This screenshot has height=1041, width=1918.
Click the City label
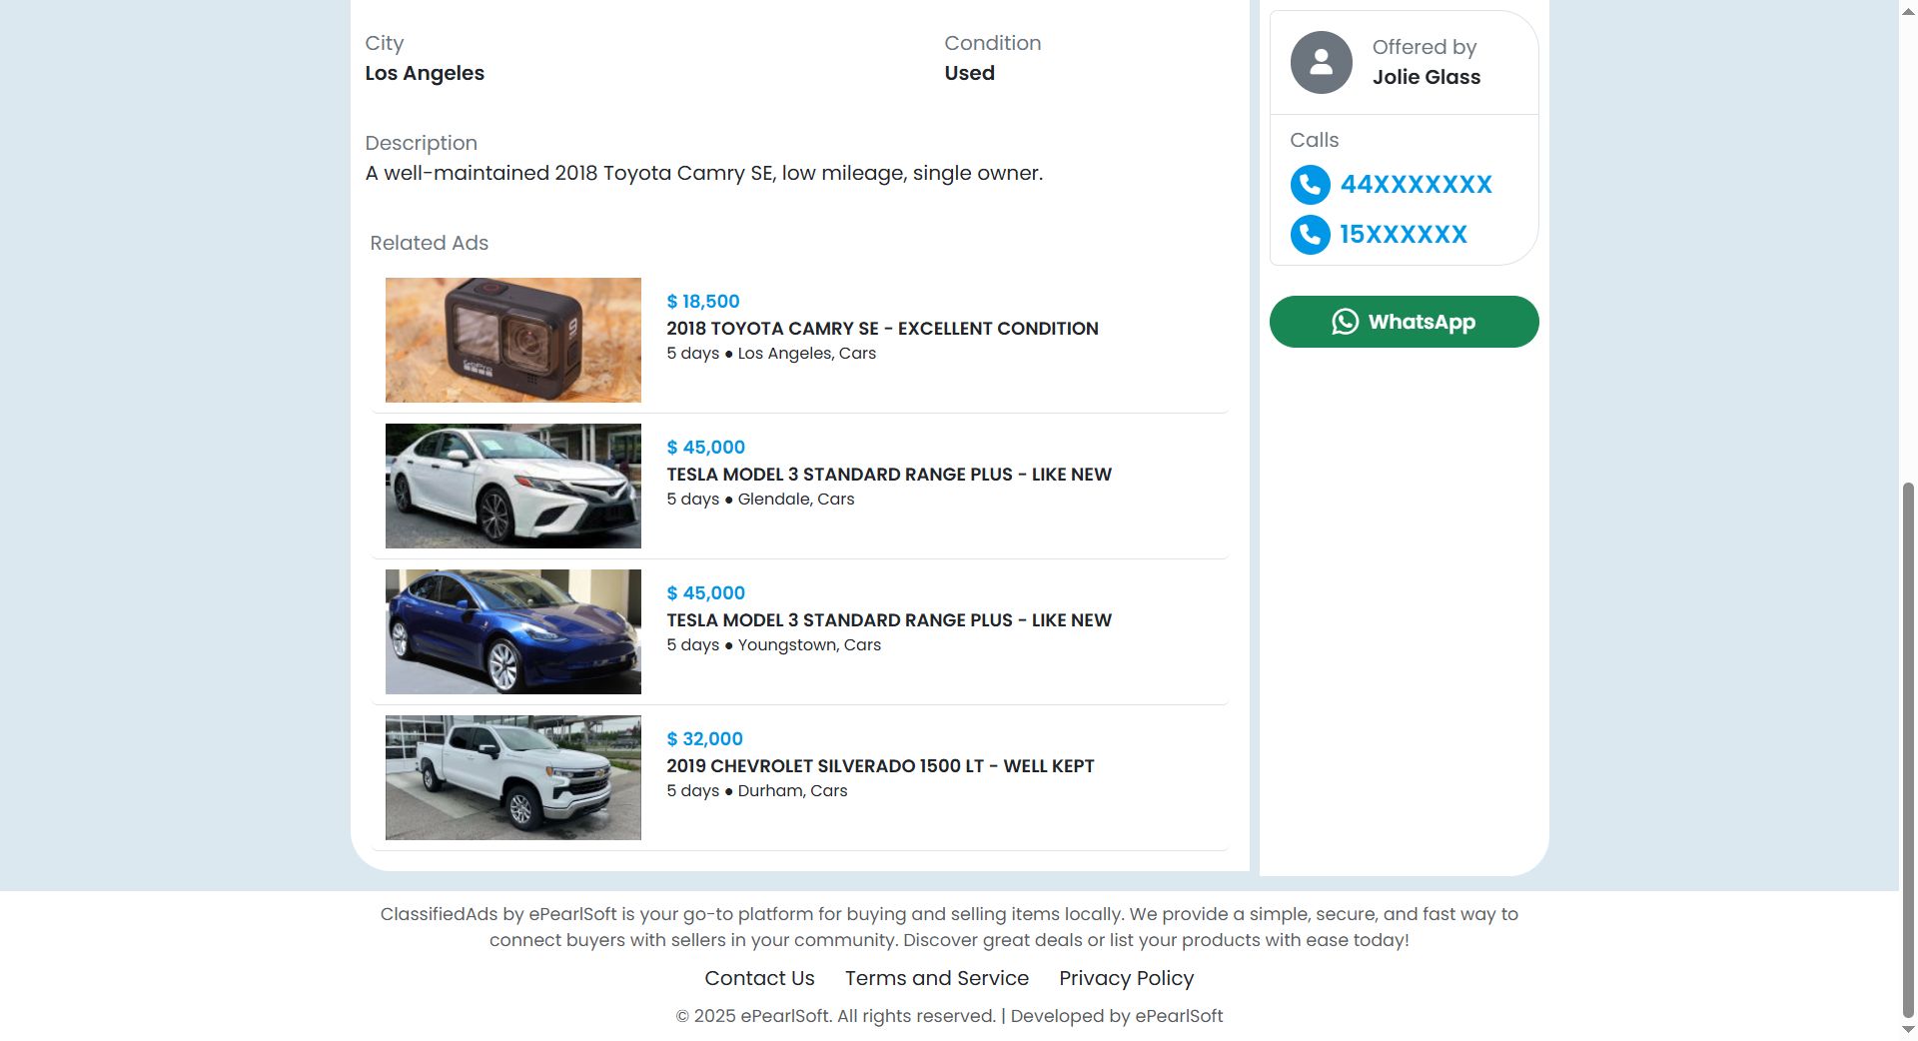(x=385, y=43)
